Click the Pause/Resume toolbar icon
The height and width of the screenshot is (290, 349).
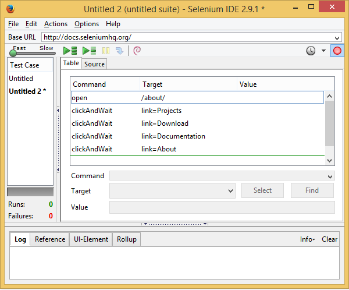pos(106,51)
